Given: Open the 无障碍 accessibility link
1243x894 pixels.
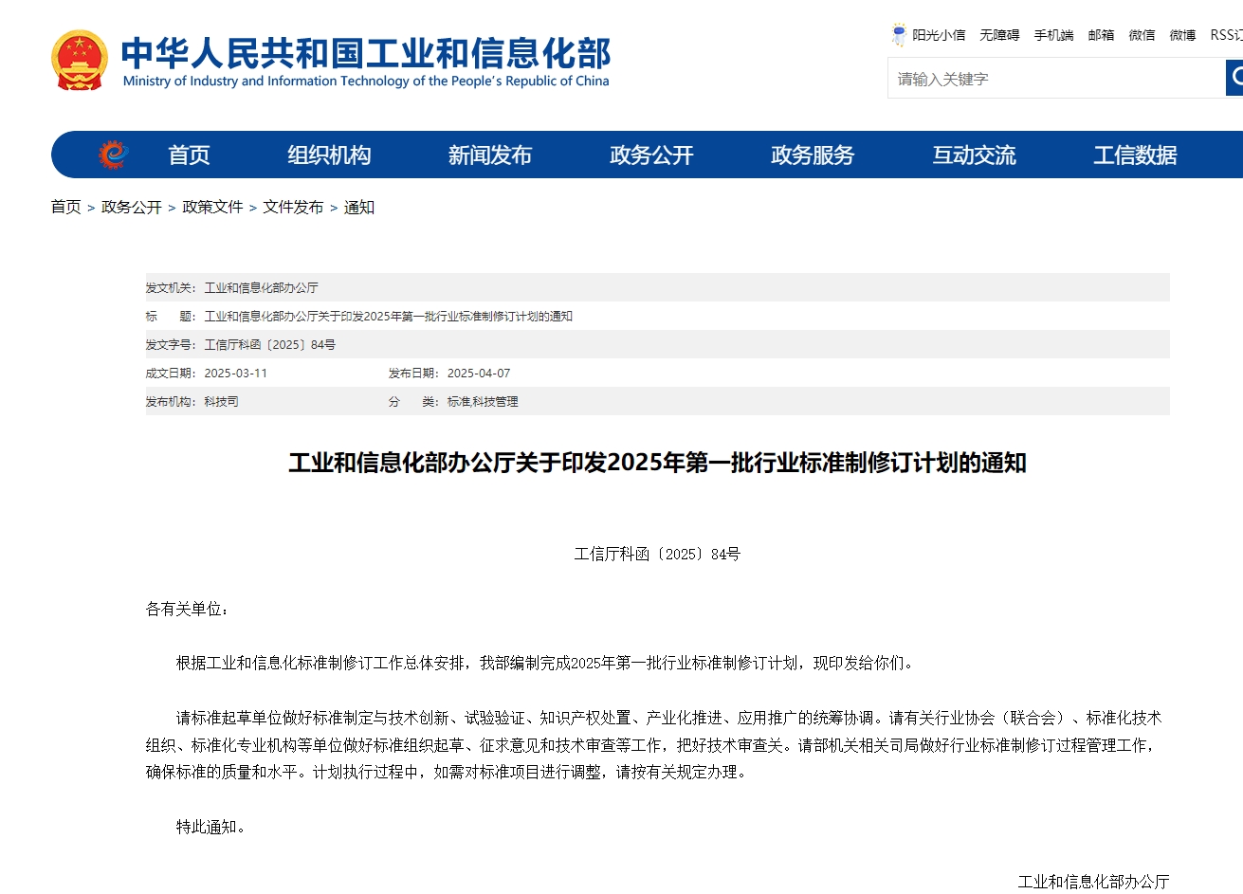Looking at the screenshot, I should pos(999,35).
